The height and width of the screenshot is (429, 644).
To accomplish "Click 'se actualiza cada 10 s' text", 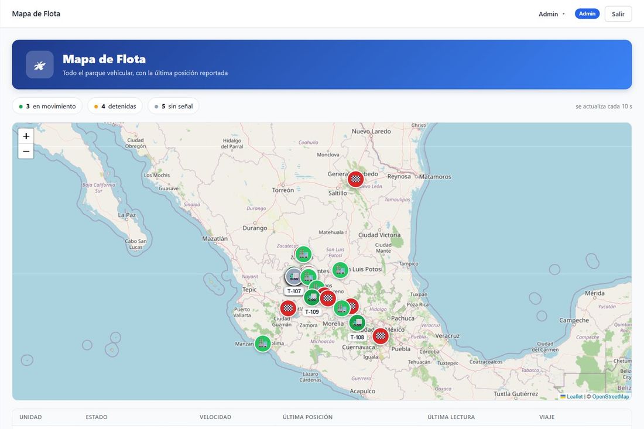I will [x=604, y=107].
